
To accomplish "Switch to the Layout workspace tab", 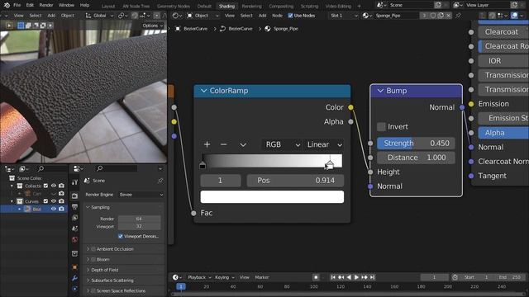I will 108,6.
